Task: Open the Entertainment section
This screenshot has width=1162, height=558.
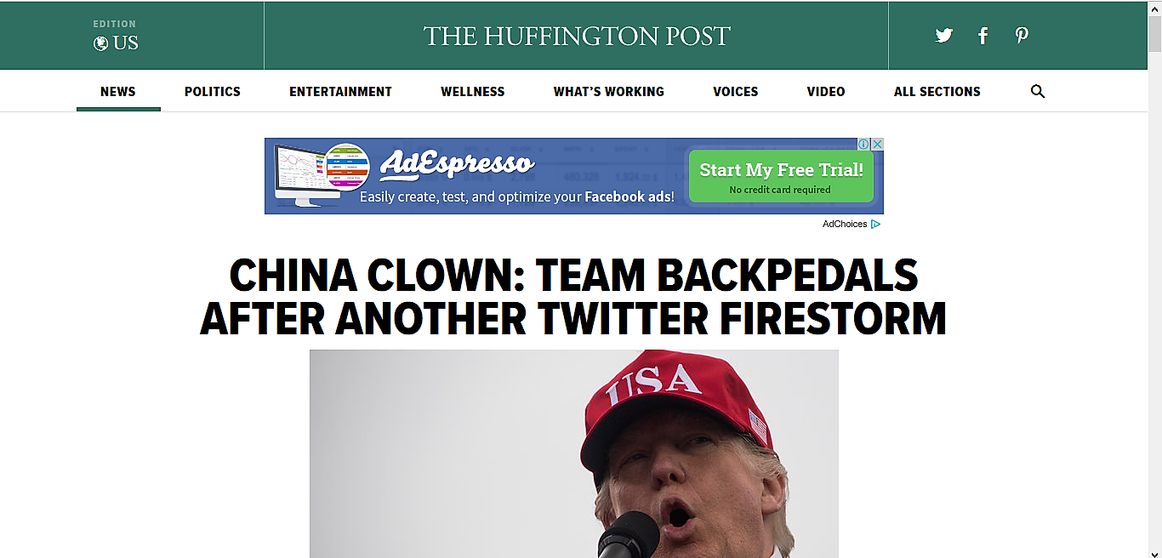Action: (340, 91)
